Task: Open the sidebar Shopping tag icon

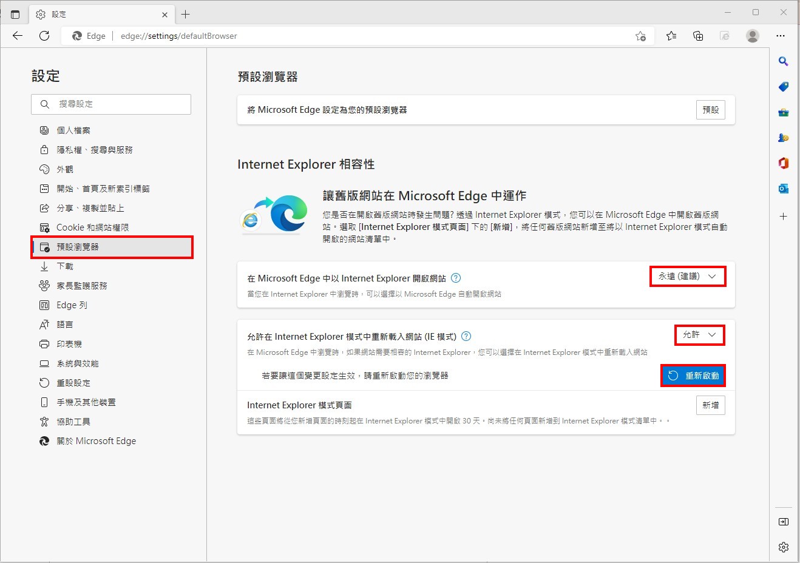Action: (784, 87)
